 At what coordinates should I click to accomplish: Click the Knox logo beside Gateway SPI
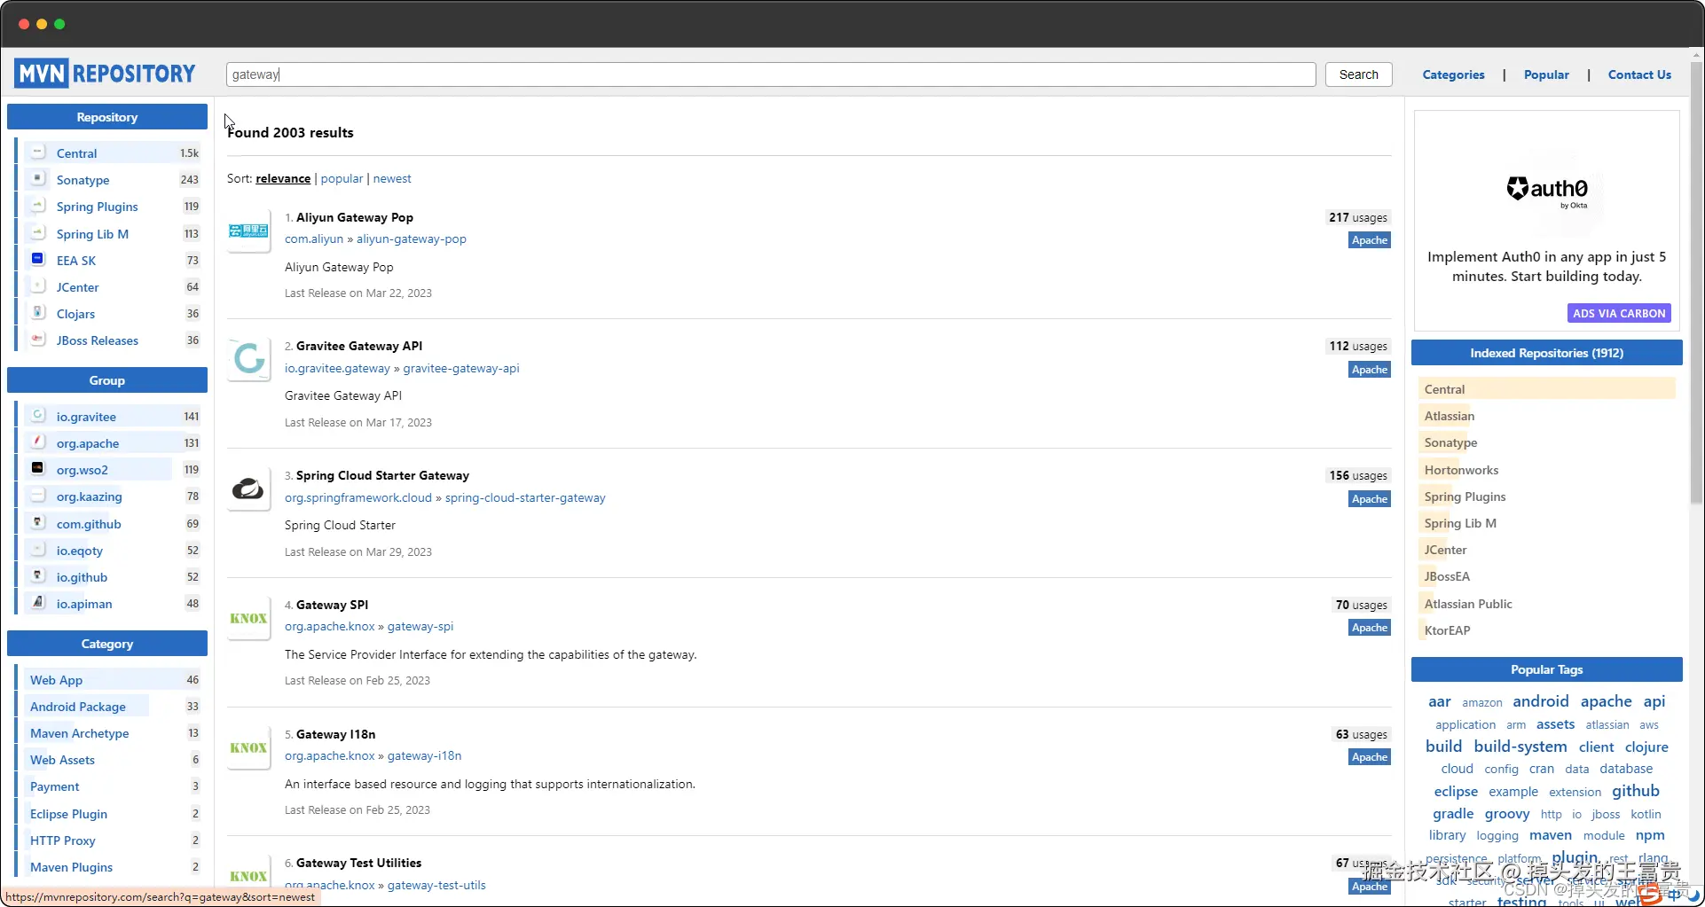pyautogui.click(x=248, y=618)
